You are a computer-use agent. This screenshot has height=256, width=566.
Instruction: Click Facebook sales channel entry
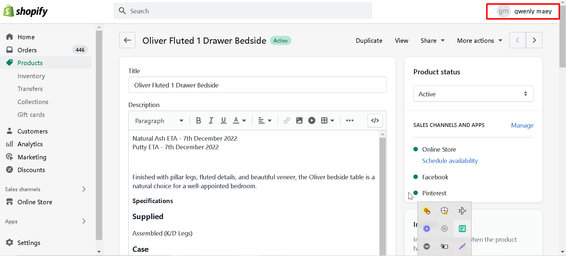[x=435, y=177]
